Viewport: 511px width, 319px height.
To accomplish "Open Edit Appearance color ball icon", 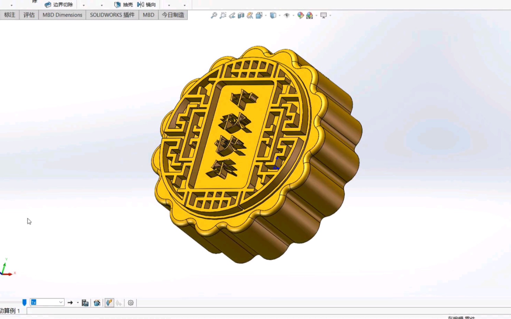I will (x=300, y=15).
